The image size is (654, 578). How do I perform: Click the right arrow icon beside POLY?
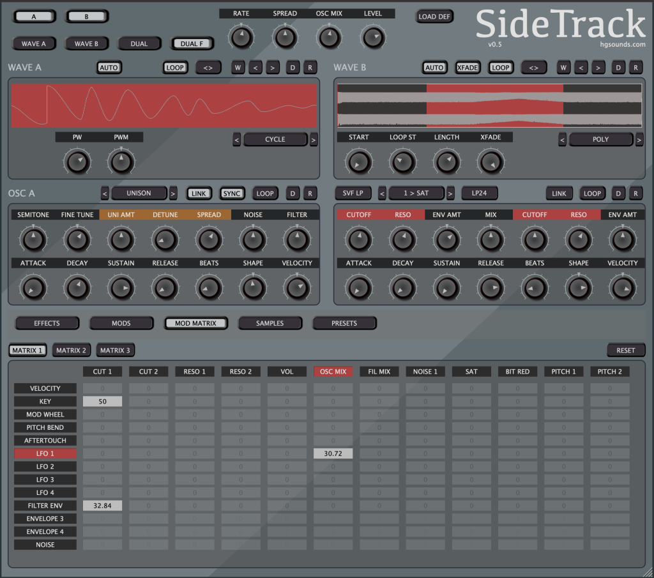click(x=638, y=139)
